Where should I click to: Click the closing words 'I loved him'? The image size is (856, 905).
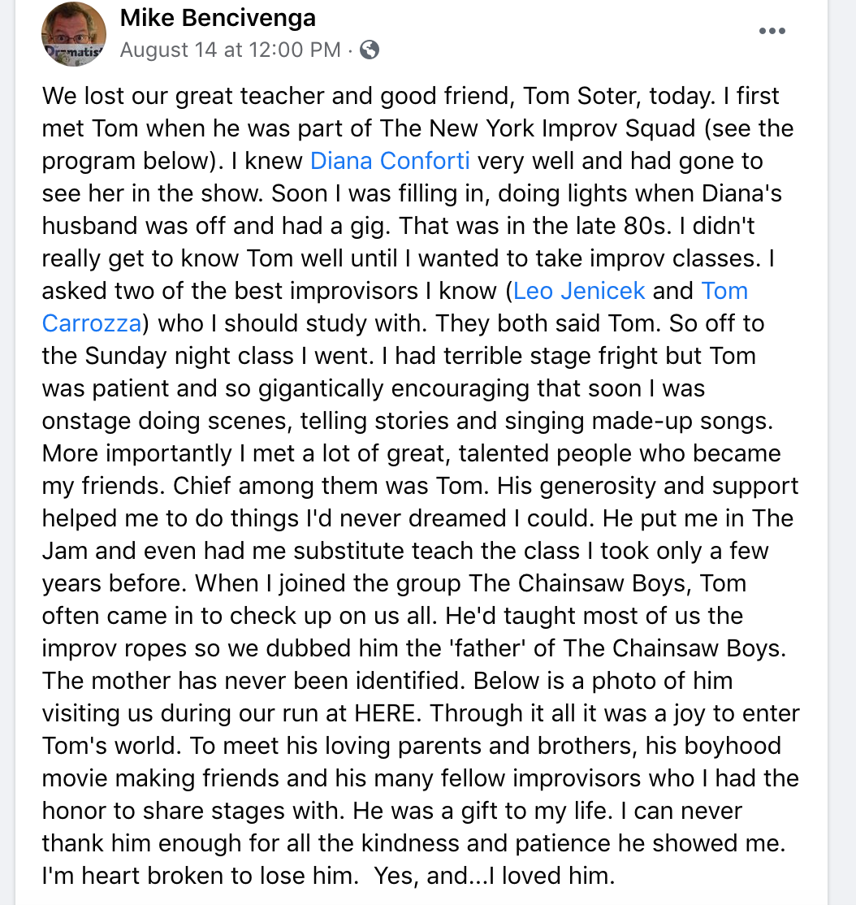551,876
